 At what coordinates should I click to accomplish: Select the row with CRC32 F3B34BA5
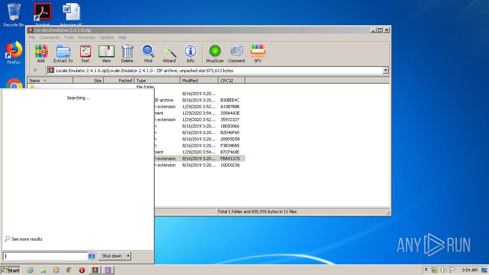point(200,146)
